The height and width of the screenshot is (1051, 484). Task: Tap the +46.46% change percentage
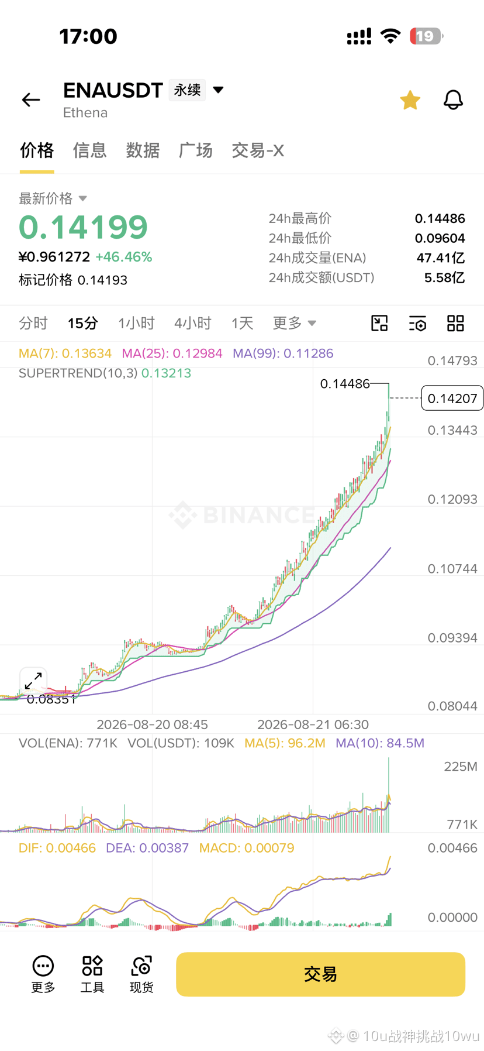click(124, 257)
